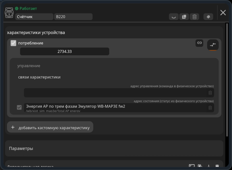Edit the device name field Счётчик
232x170 pixels.
point(34,17)
